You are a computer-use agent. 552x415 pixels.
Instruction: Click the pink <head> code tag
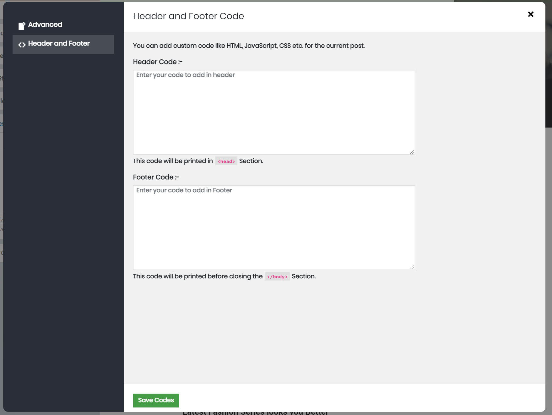click(226, 161)
